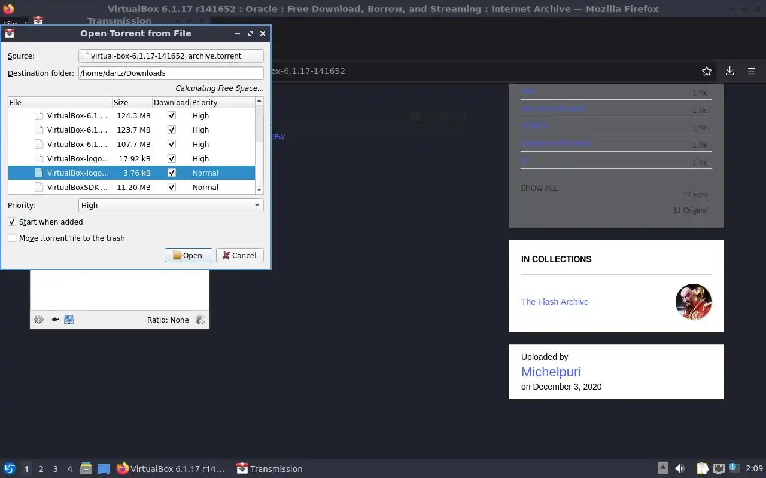This screenshot has width=766, height=478.
Task: Uncheck download for the 123.7 MB file
Action: (x=172, y=130)
